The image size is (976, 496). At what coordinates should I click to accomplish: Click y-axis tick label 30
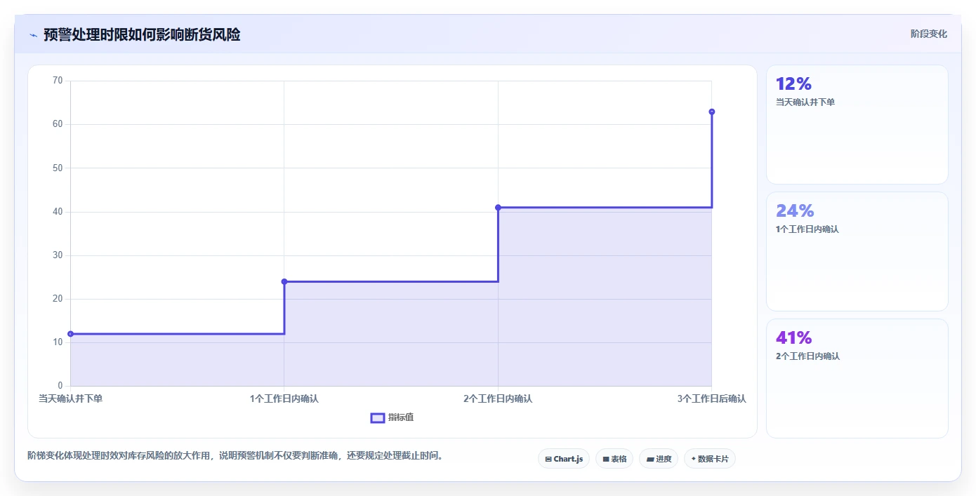58,255
